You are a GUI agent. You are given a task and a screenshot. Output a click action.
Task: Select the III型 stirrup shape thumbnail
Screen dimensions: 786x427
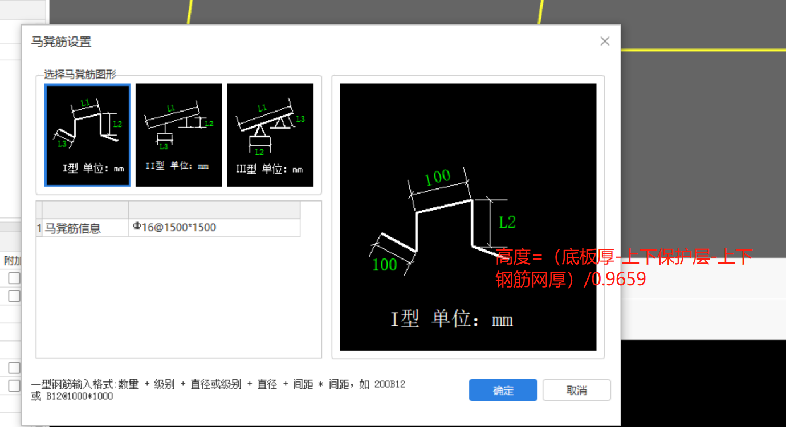pos(270,135)
